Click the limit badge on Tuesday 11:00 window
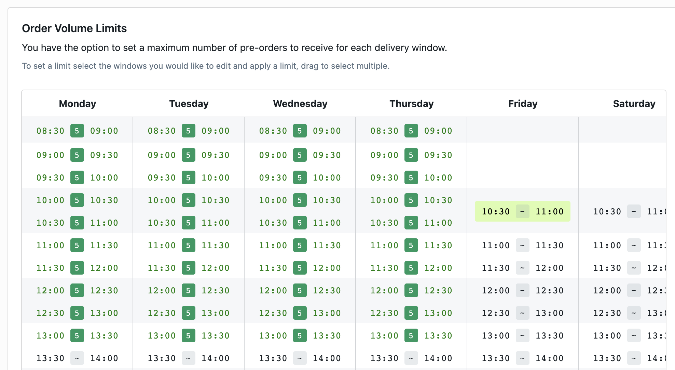The image size is (675, 370). pos(189,246)
